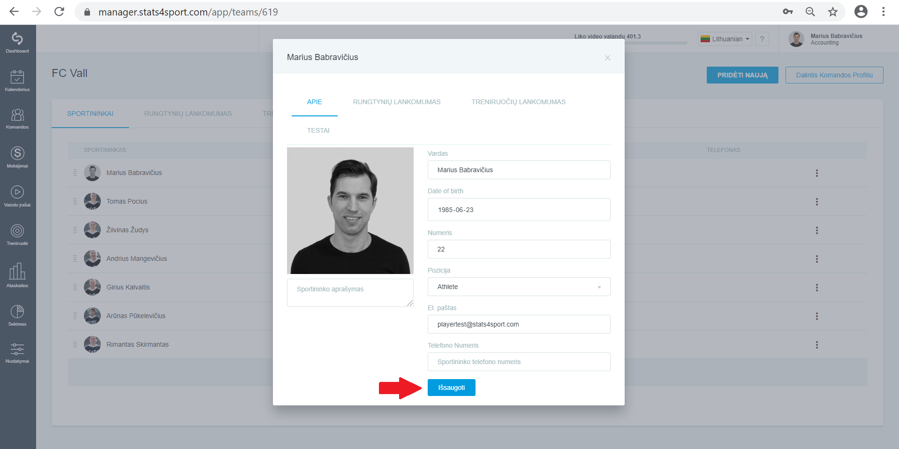Click the athlete profile photo
The image size is (899, 449).
pyautogui.click(x=350, y=211)
